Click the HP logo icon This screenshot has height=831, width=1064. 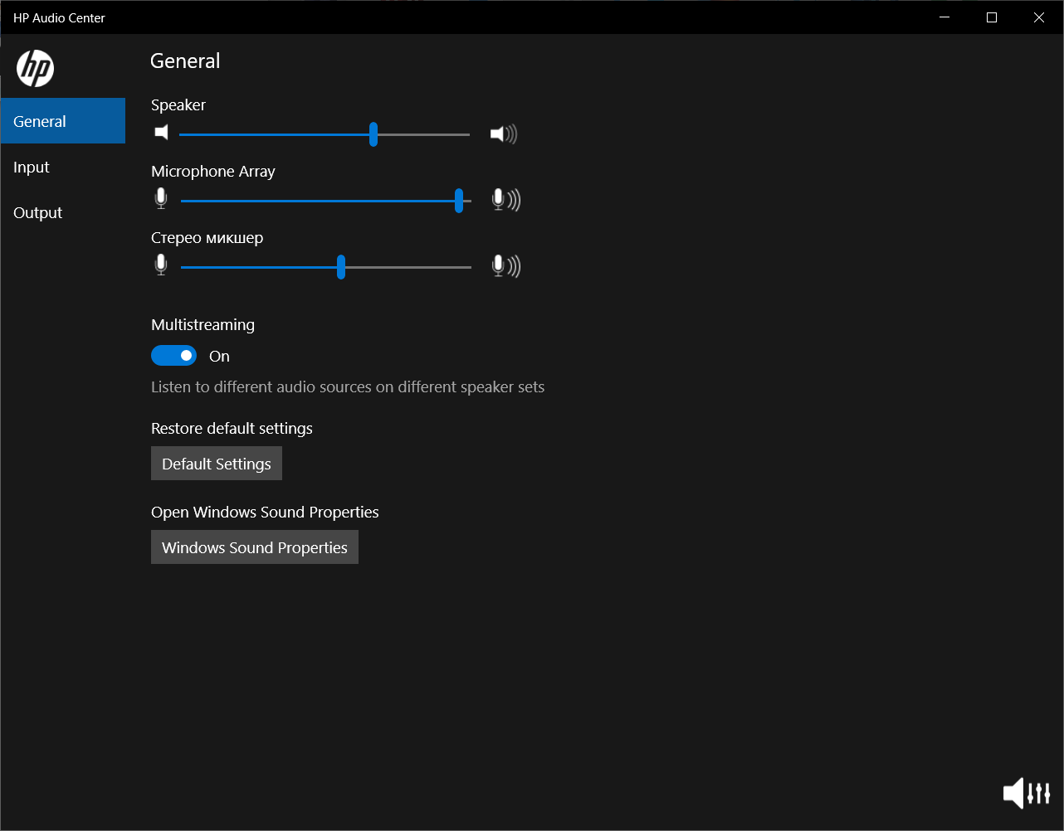click(x=35, y=68)
